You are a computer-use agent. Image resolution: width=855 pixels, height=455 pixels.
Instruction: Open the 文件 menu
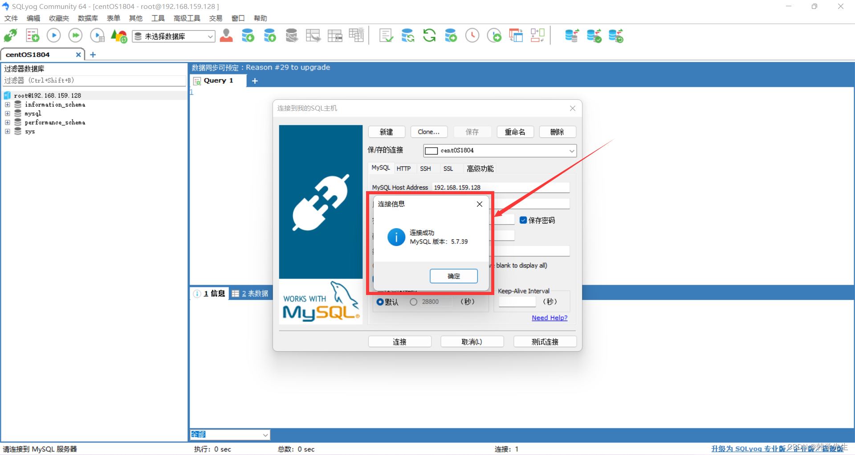click(x=11, y=18)
